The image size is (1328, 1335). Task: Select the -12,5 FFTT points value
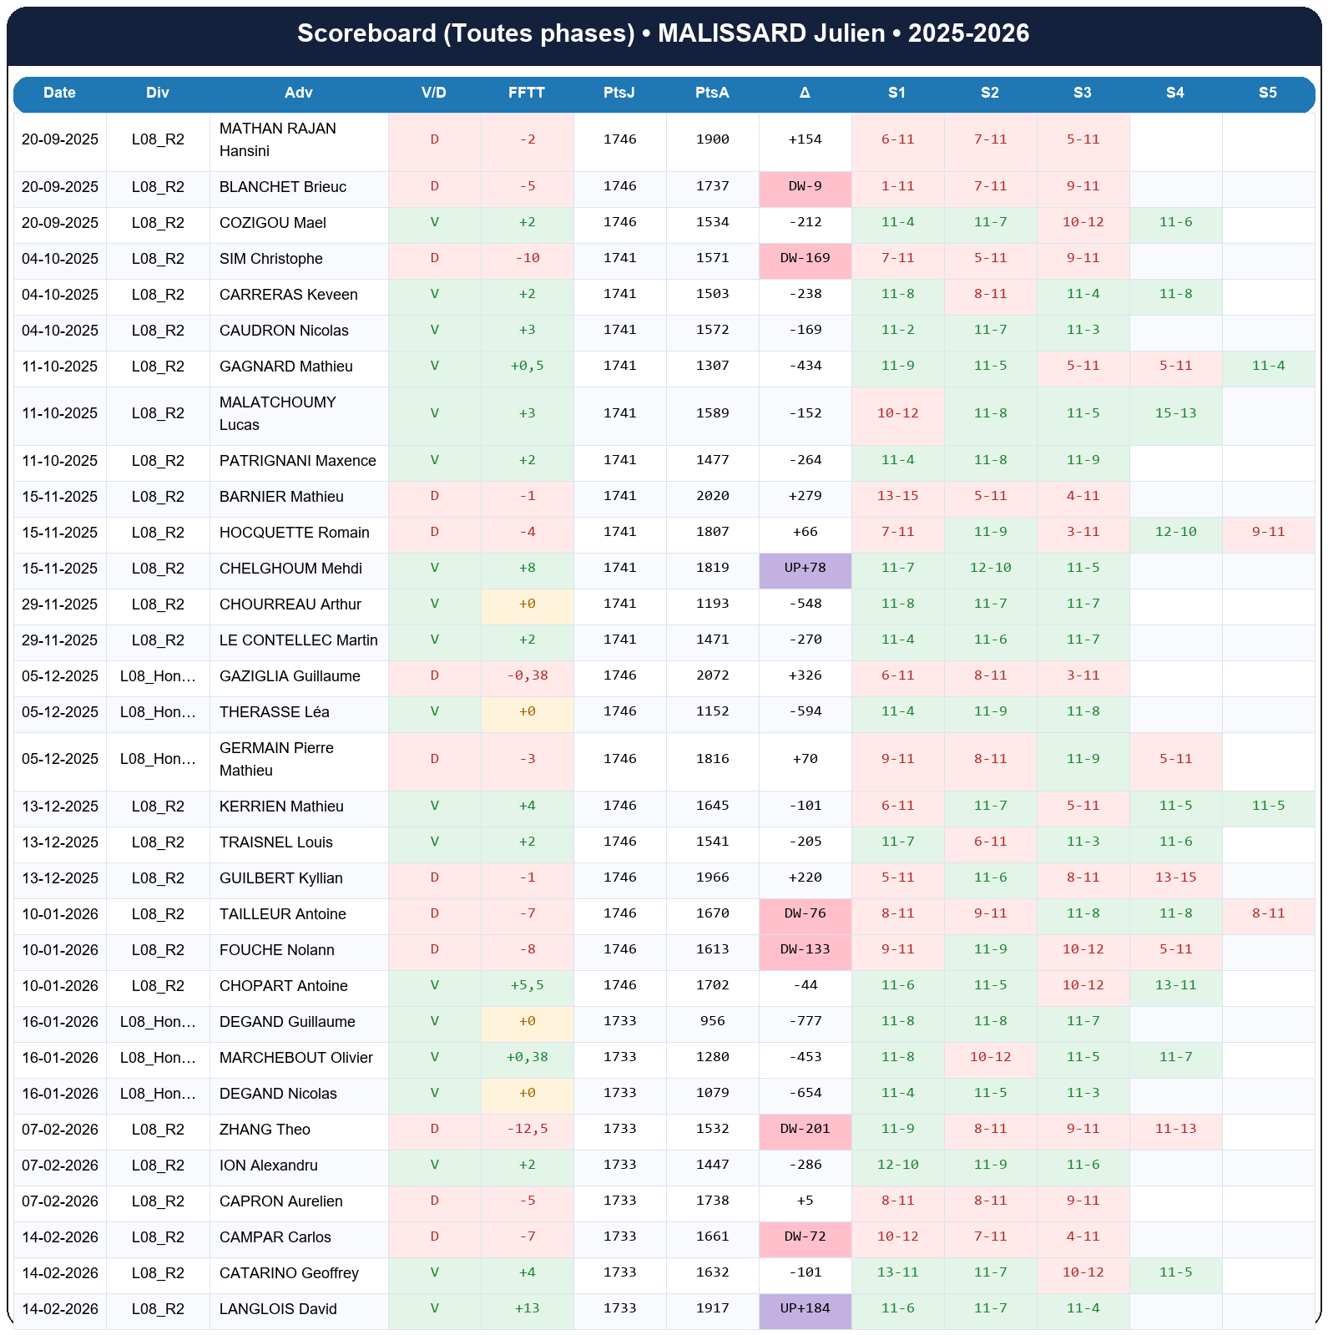(527, 1129)
